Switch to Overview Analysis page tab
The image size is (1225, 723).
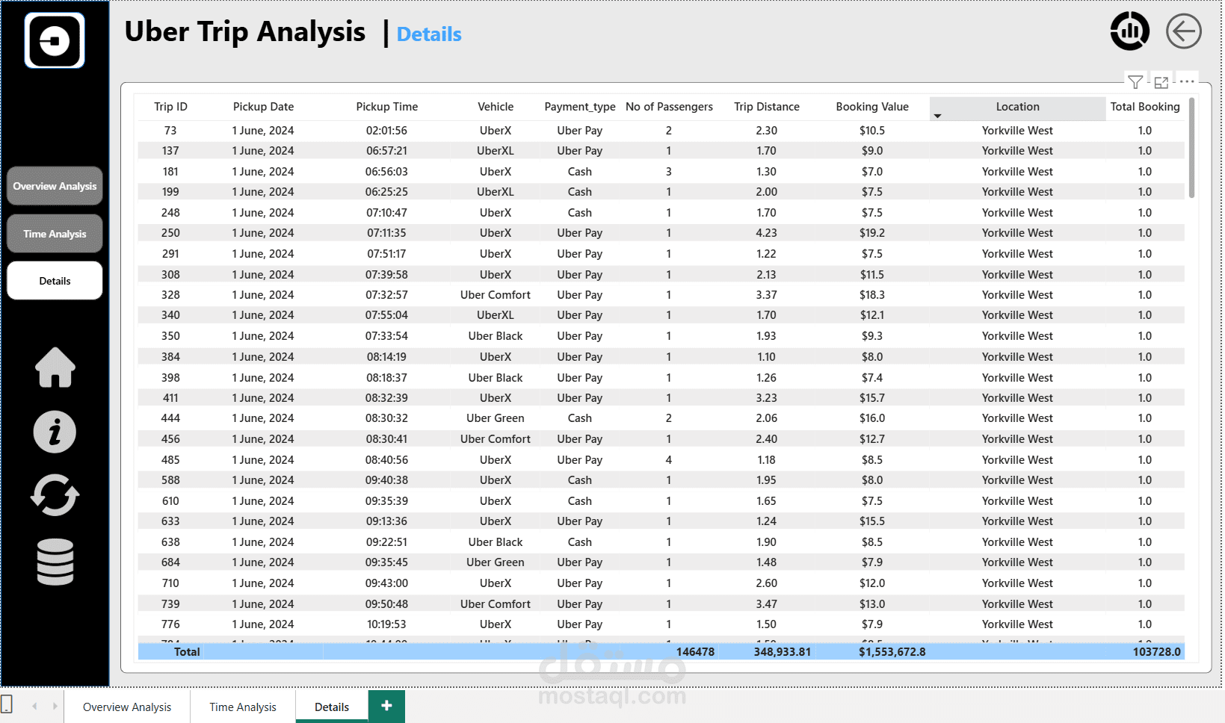[127, 707]
